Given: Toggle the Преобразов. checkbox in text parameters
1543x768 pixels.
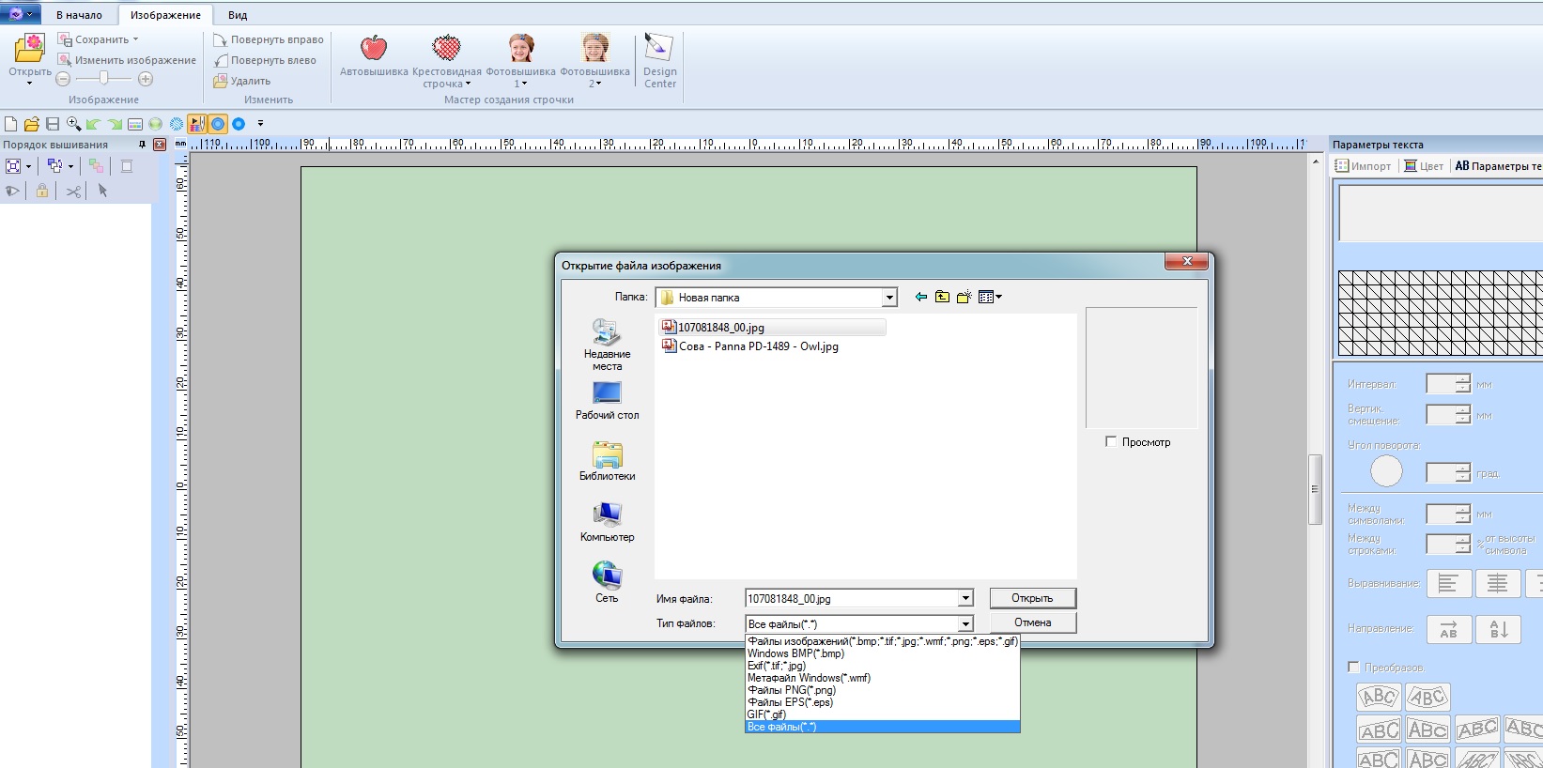Looking at the screenshot, I should click(1353, 667).
